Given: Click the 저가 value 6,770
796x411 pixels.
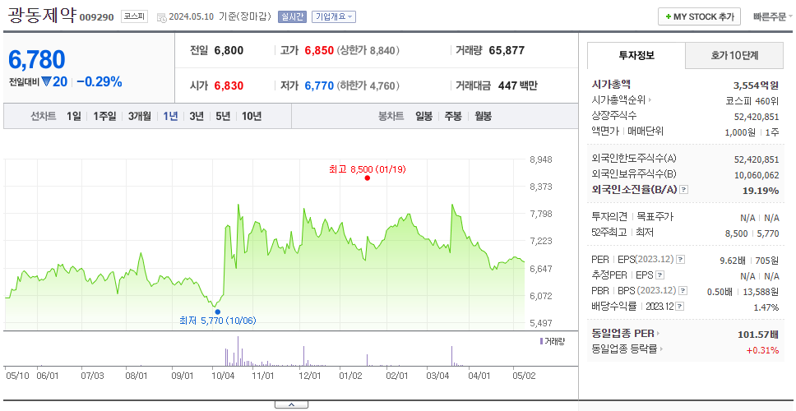Looking at the screenshot, I should (x=319, y=85).
